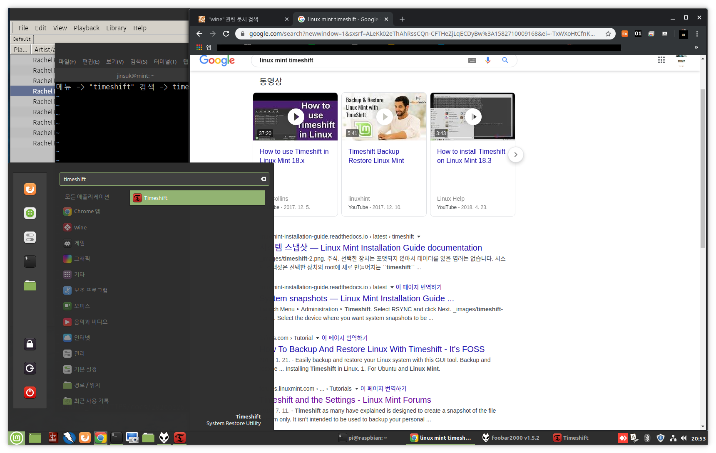Screen dimensions: 716x453
Task: Open Firefox from the menu favorites sidebar
Action: click(x=30, y=189)
